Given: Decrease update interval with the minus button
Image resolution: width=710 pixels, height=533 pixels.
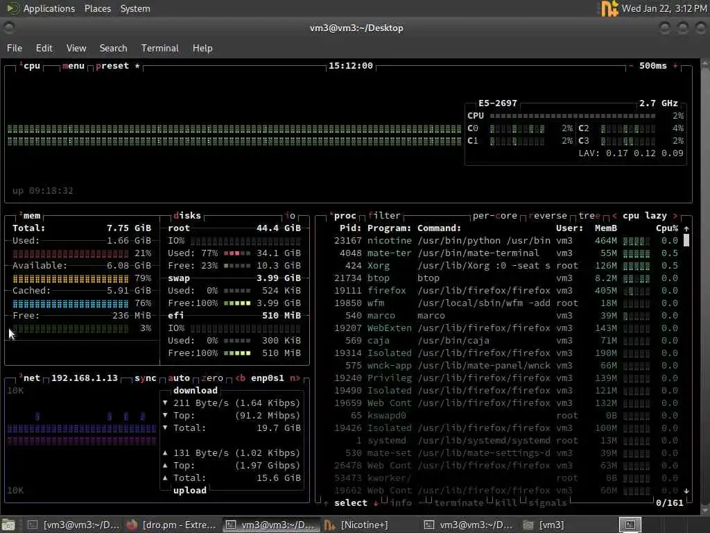Looking at the screenshot, I should (631, 66).
